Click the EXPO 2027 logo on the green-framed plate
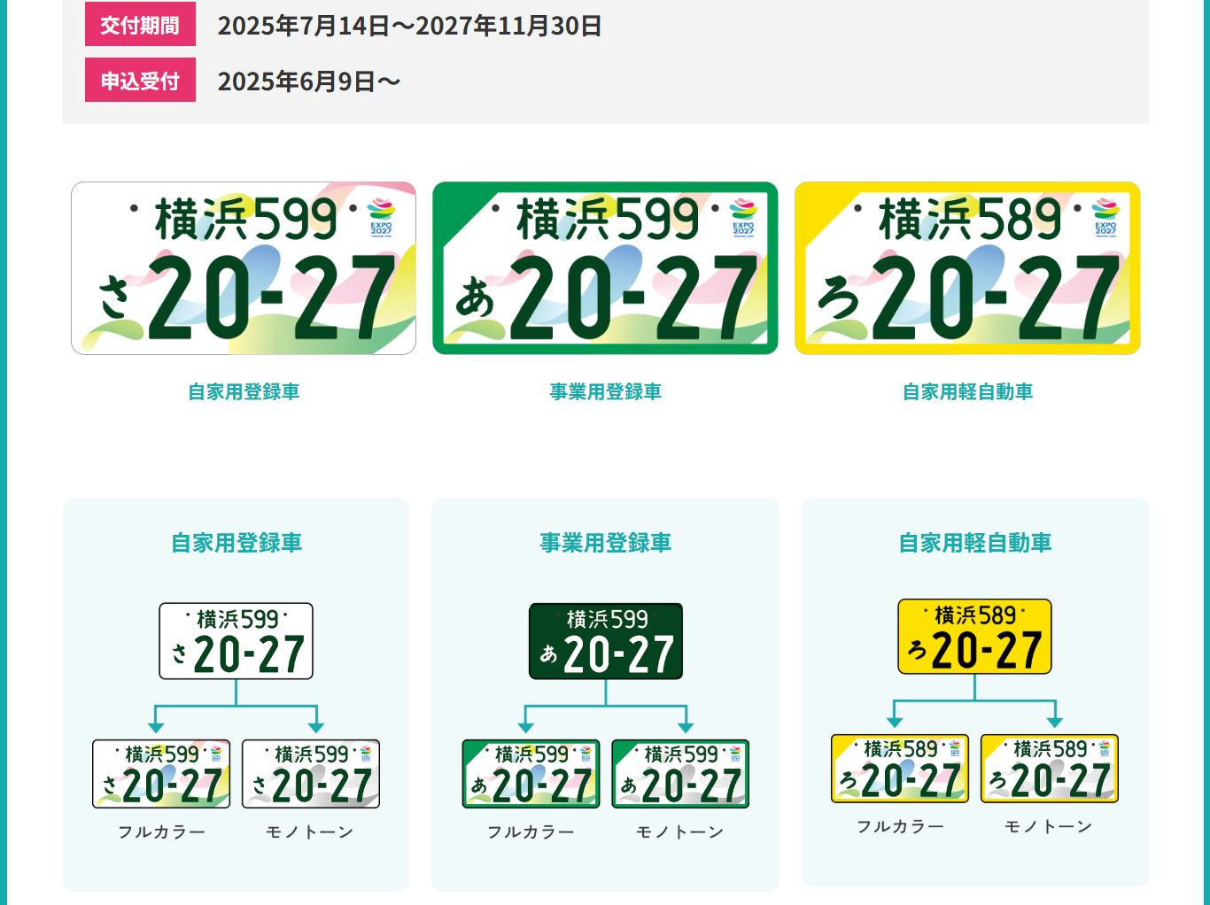The image size is (1210, 905). [743, 217]
